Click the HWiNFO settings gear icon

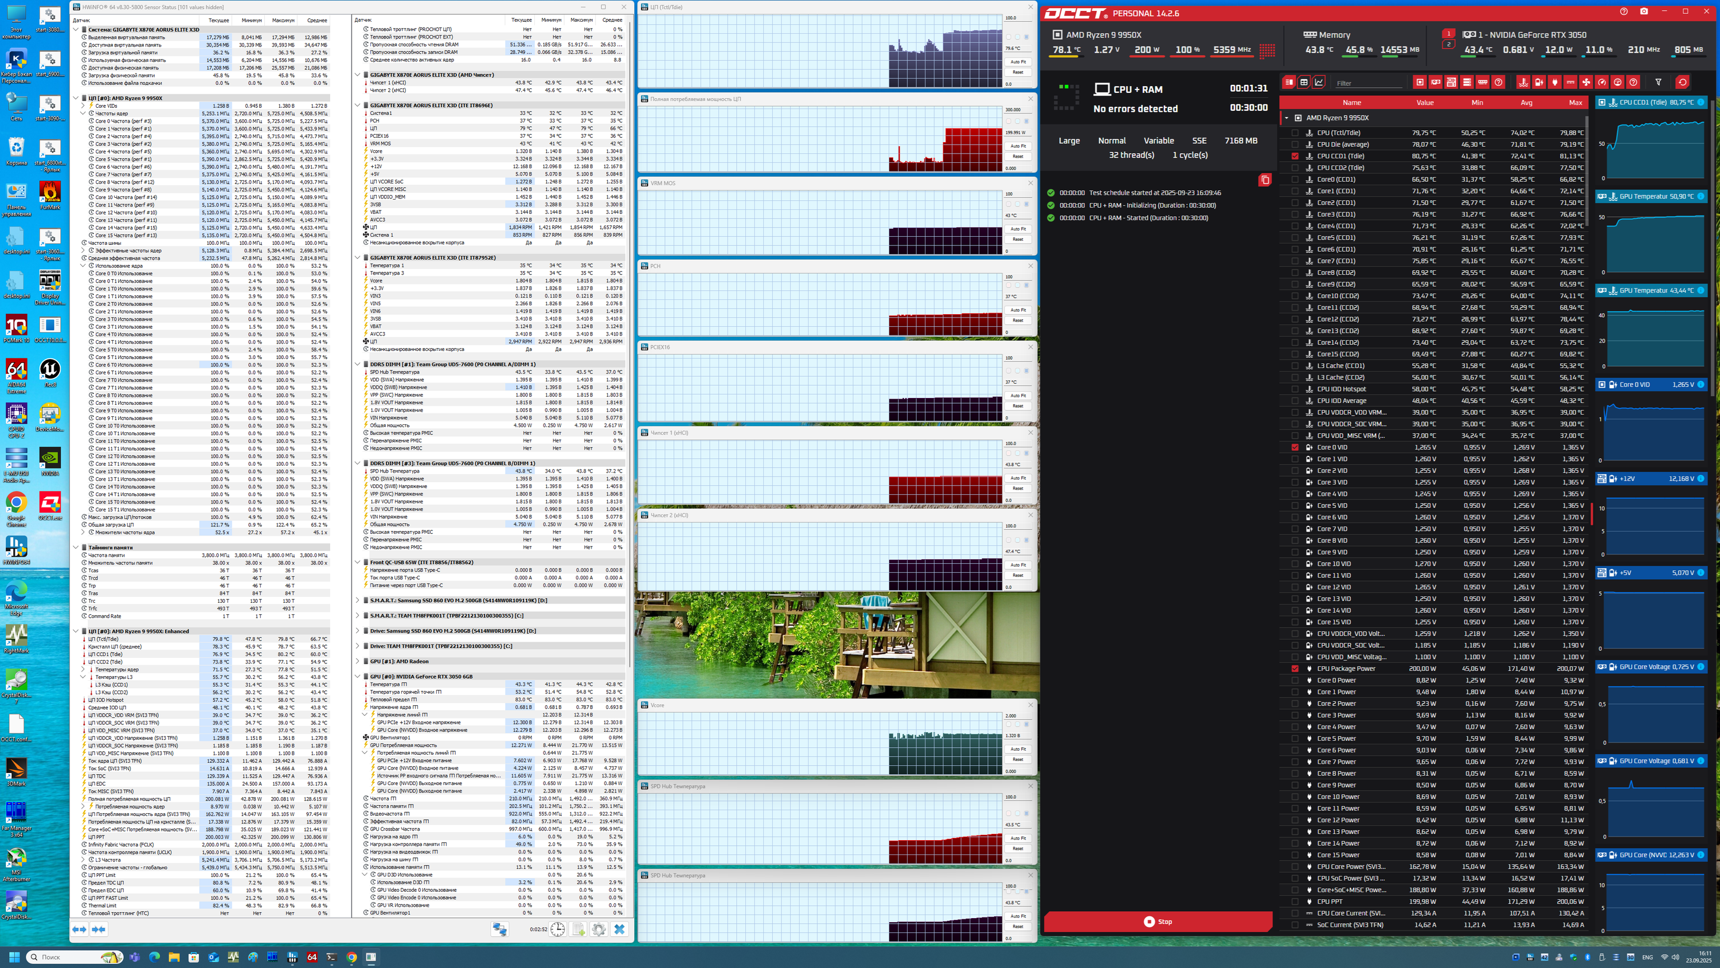pyautogui.click(x=599, y=929)
